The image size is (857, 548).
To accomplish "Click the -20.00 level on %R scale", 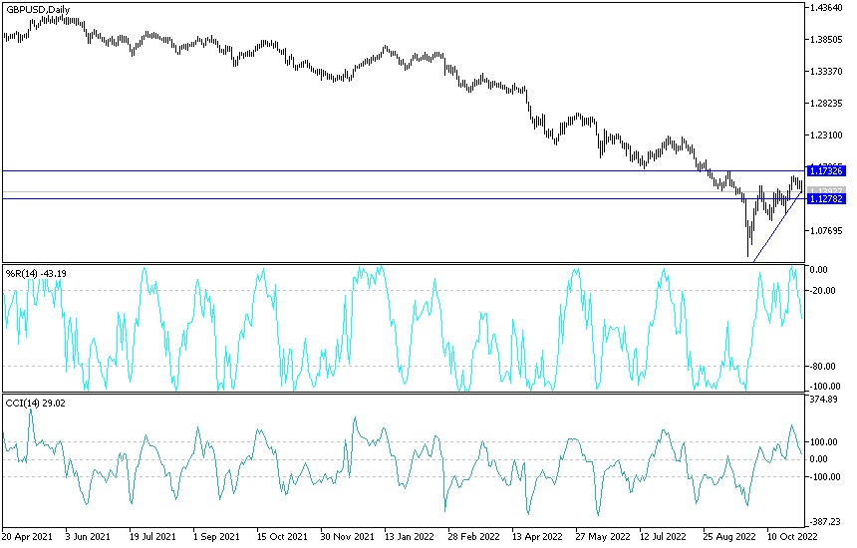I will pos(824,291).
